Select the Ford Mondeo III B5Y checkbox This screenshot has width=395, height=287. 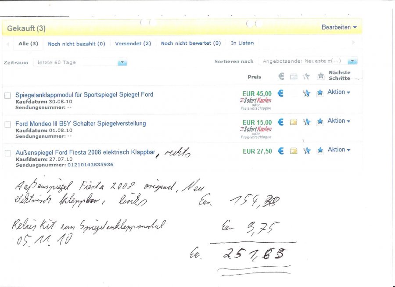(x=7, y=124)
